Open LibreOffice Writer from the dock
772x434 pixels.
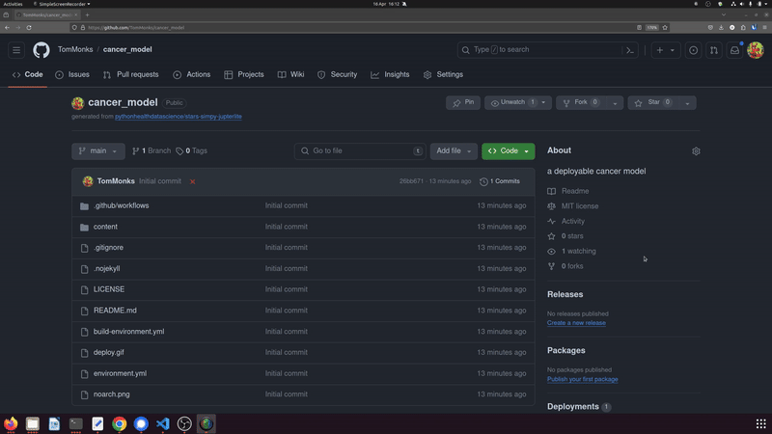54,423
